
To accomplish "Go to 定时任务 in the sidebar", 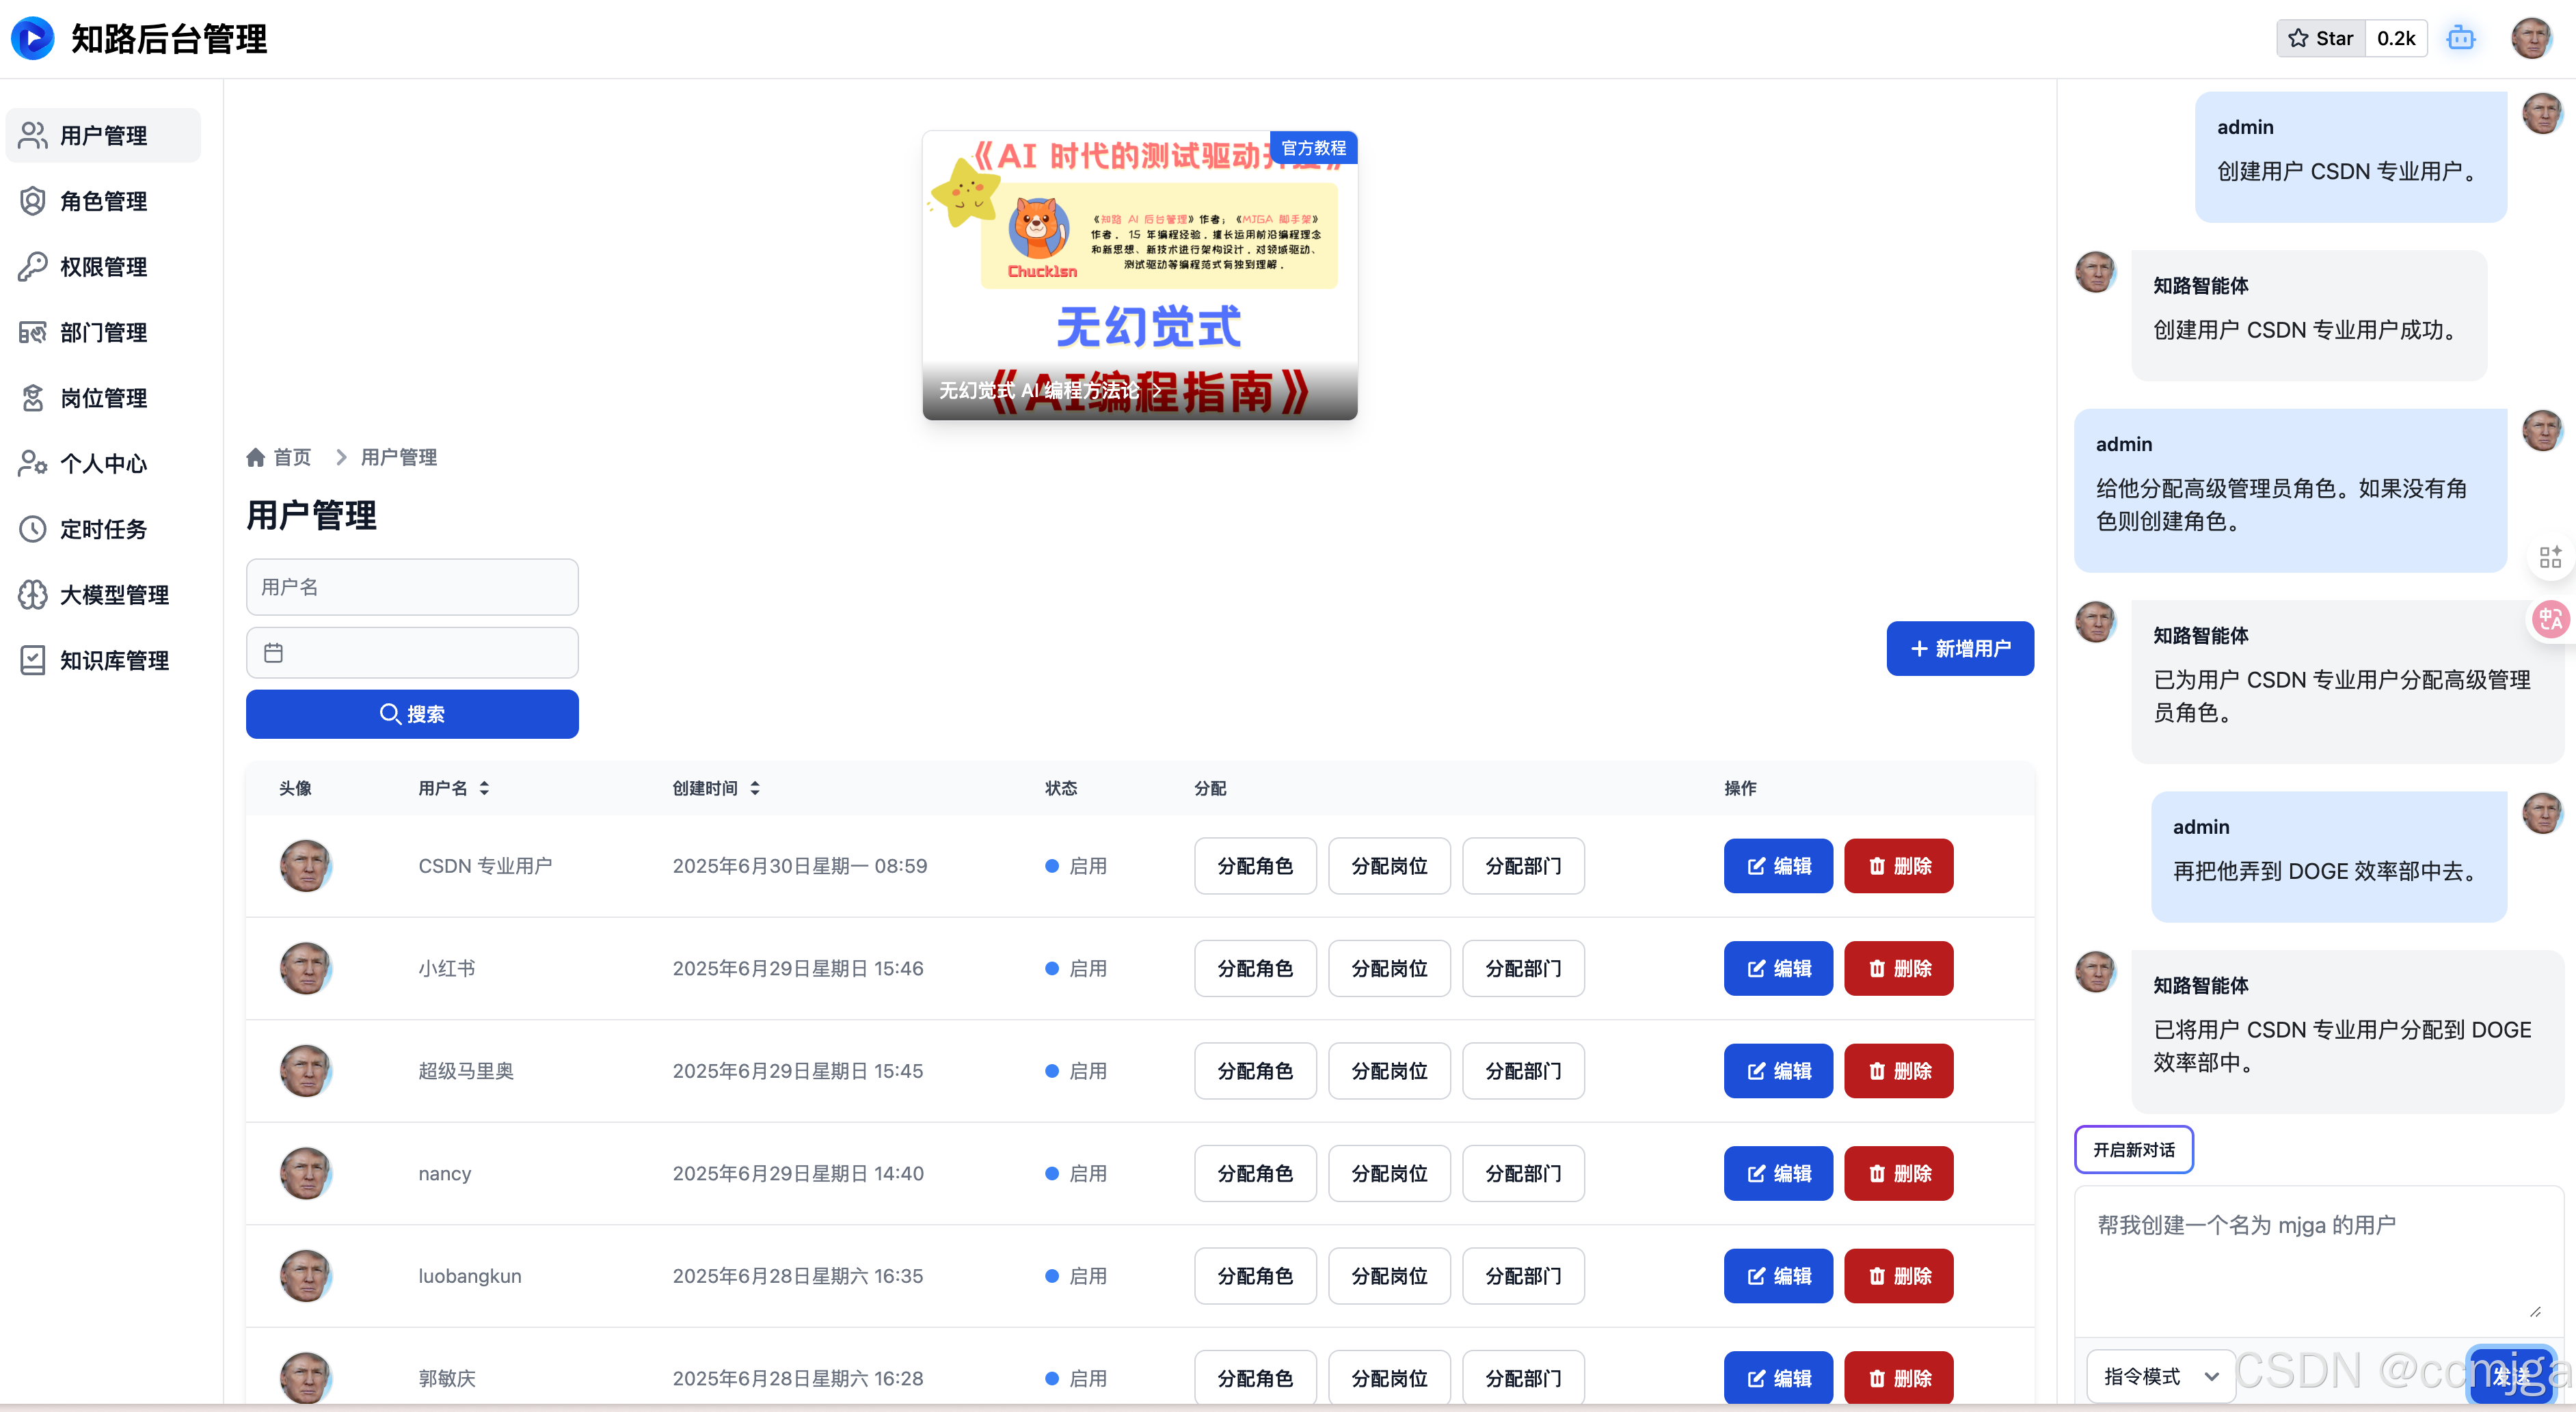I will [x=103, y=529].
